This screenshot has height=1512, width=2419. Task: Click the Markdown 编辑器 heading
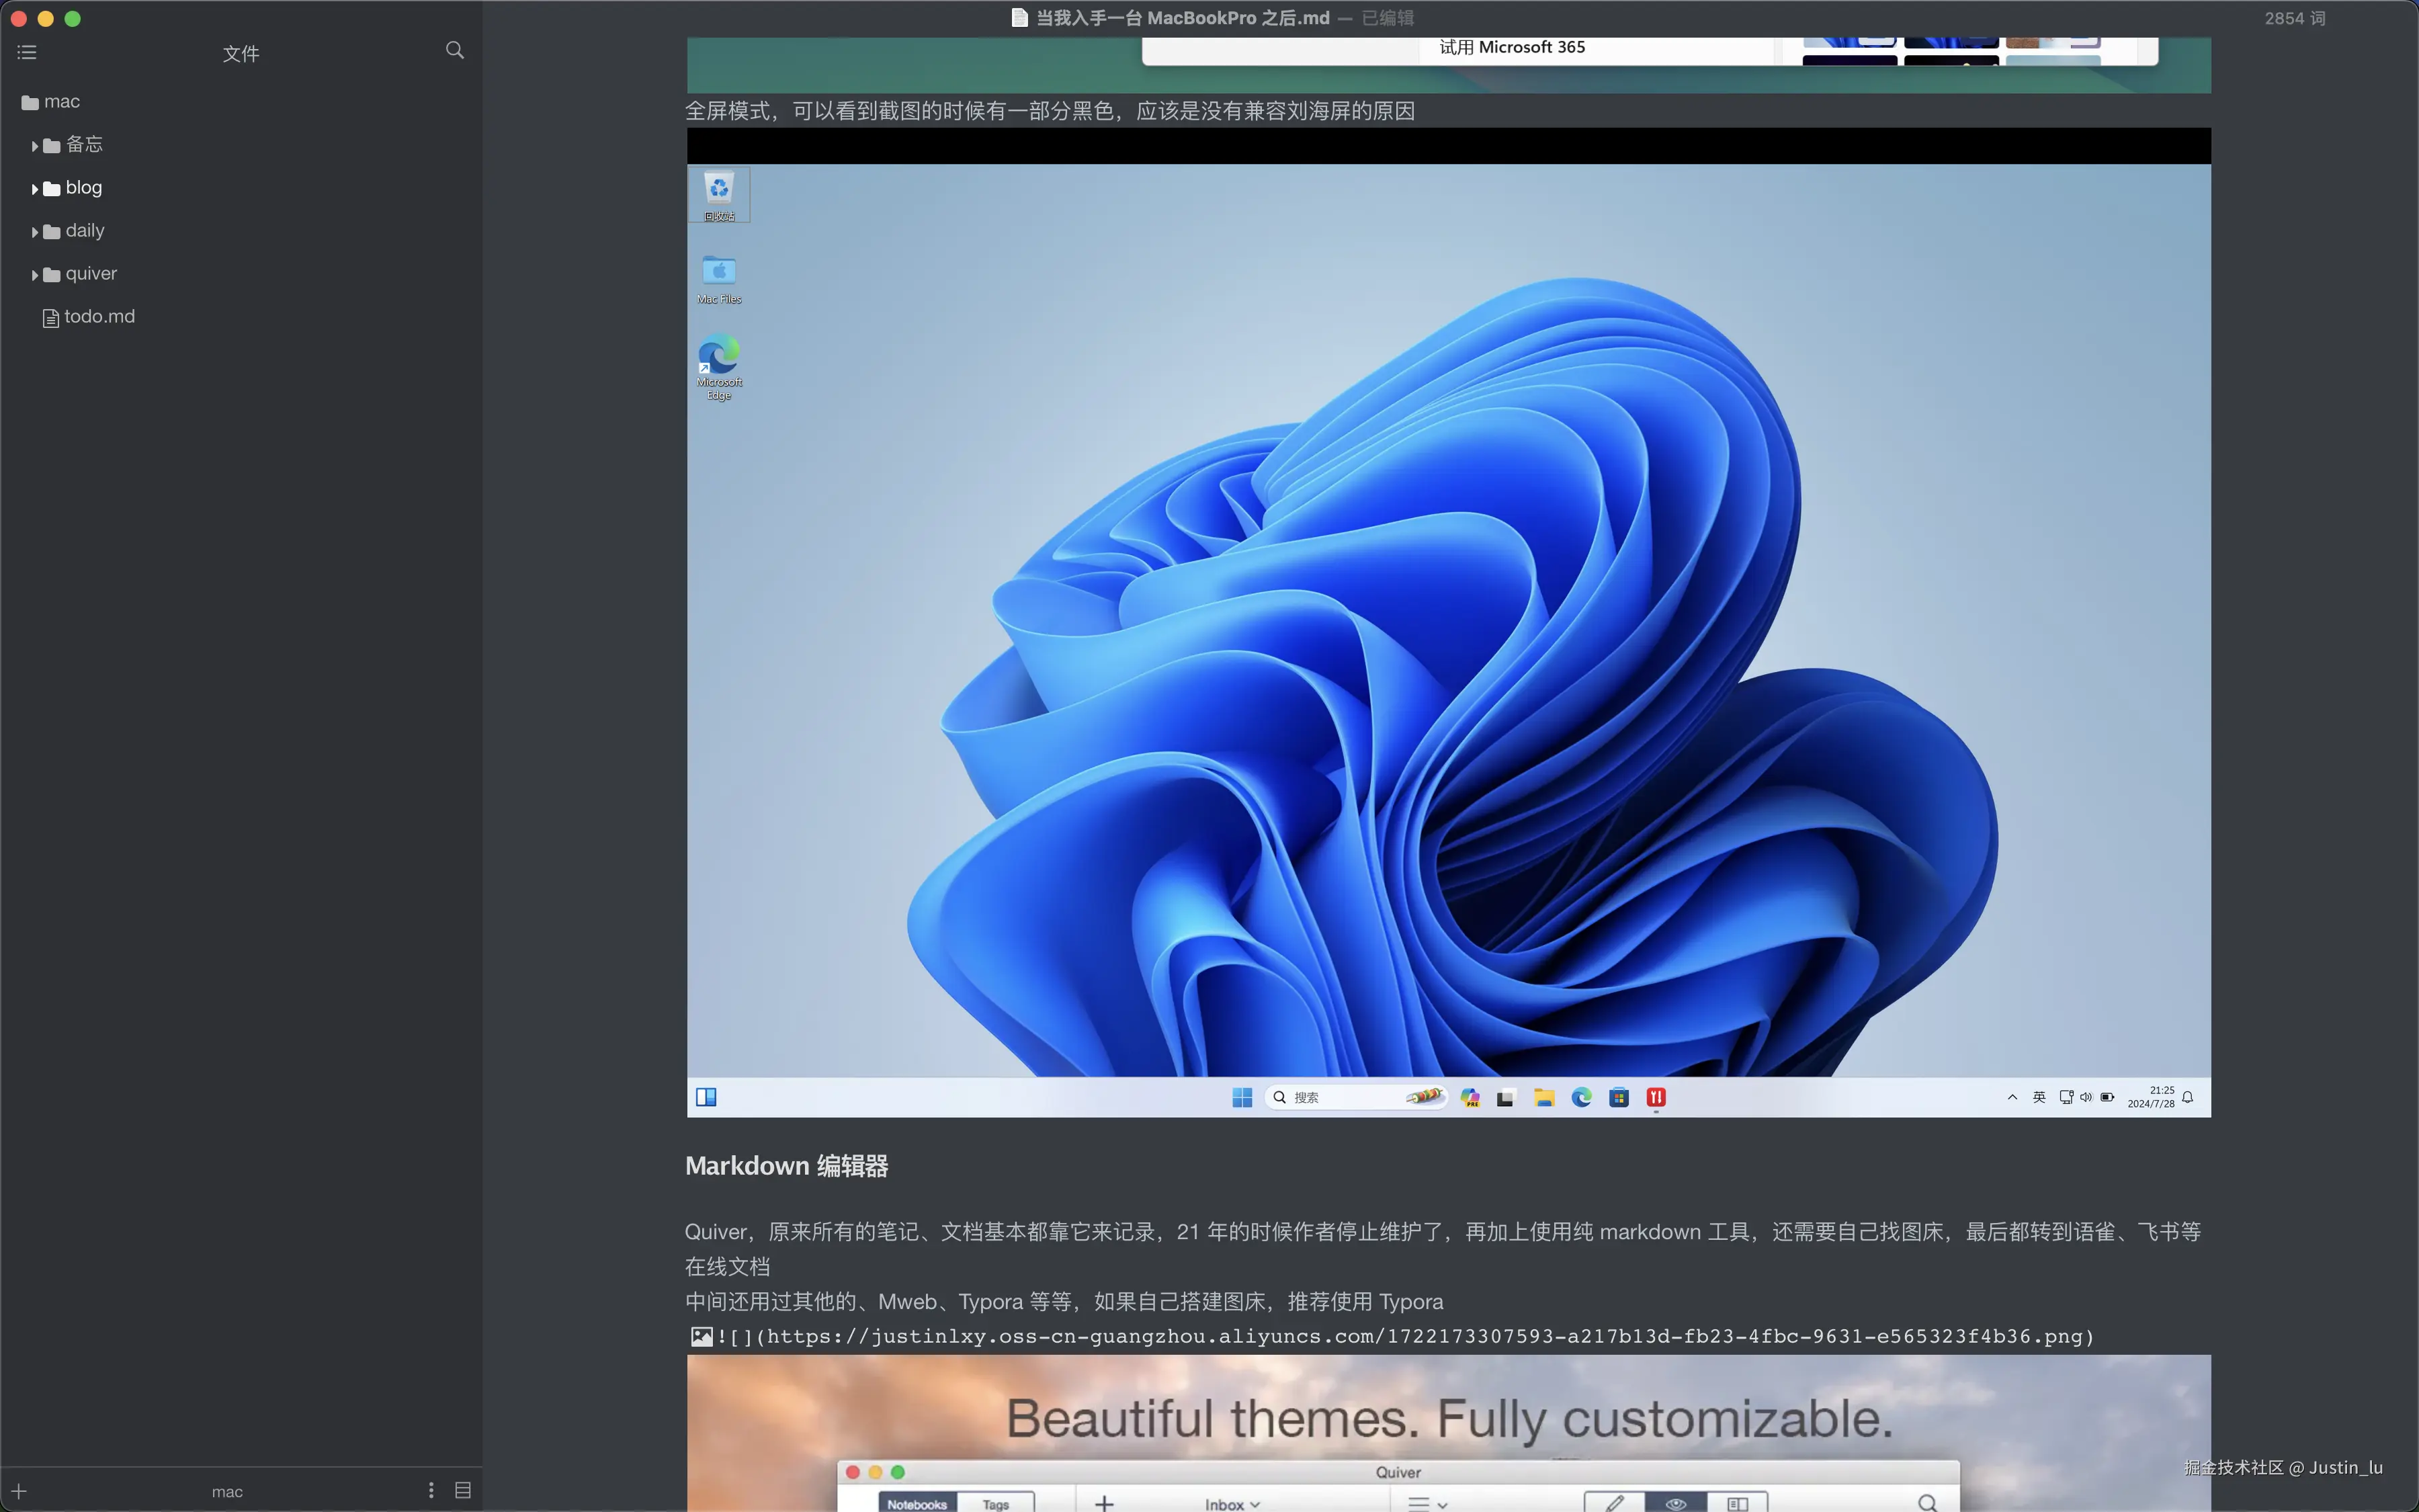(787, 1166)
